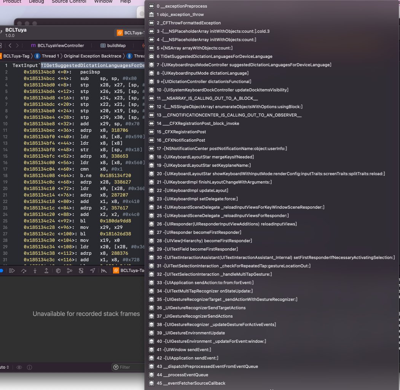Open the Debug View Hierarchy tool

coord(58,271)
